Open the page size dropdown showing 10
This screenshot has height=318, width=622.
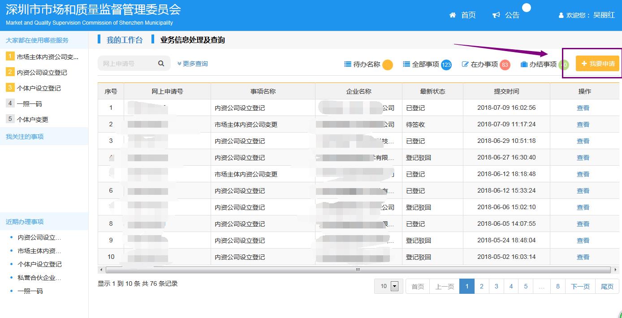(x=394, y=286)
